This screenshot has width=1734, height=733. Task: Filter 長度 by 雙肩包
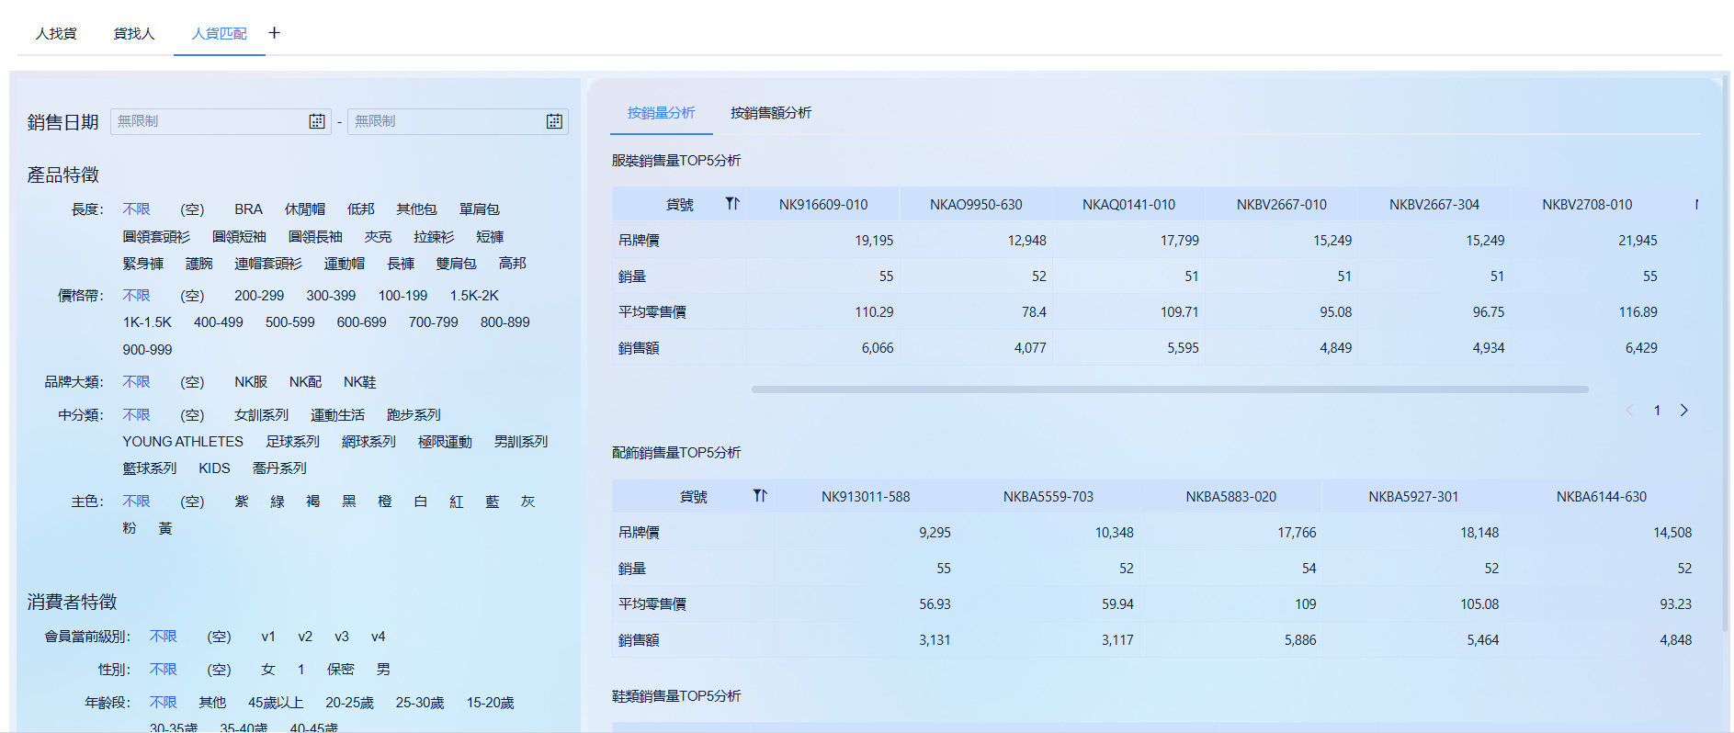456,264
